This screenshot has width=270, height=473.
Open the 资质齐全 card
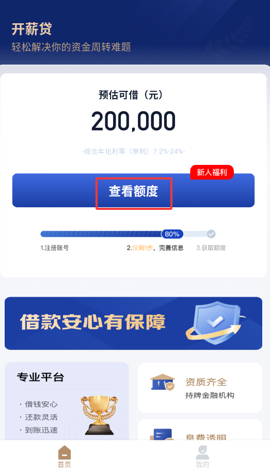(x=200, y=388)
